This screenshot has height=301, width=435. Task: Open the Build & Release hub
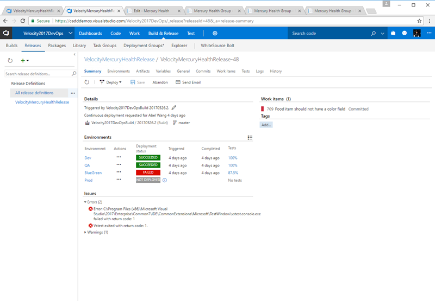(164, 33)
